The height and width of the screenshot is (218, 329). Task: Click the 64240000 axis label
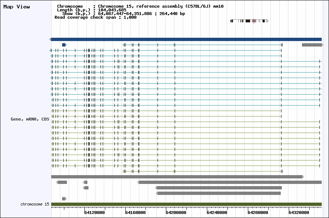[217, 213]
